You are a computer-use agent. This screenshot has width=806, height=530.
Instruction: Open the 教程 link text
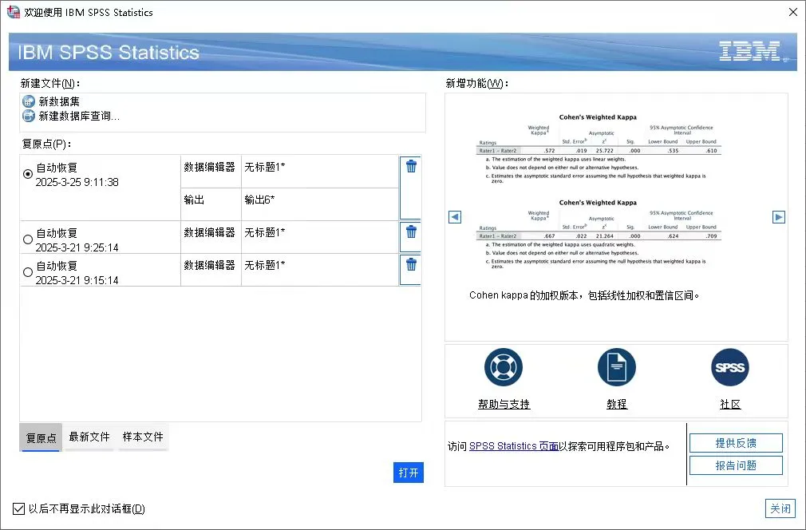617,404
